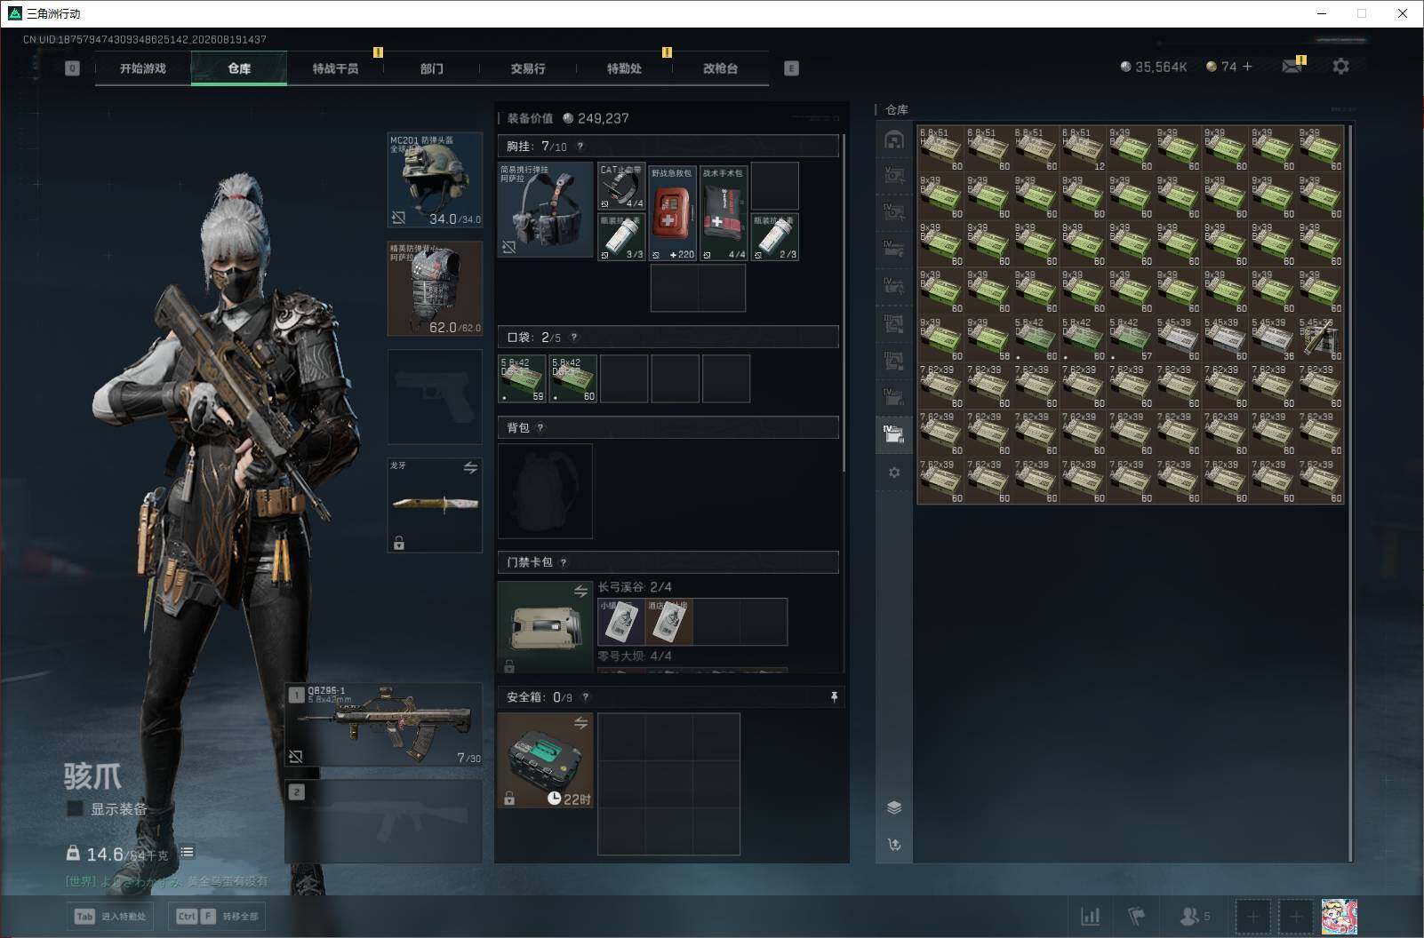Select the level V storage case icon
Screen dimensions: 1424x938
pyautogui.click(x=894, y=176)
